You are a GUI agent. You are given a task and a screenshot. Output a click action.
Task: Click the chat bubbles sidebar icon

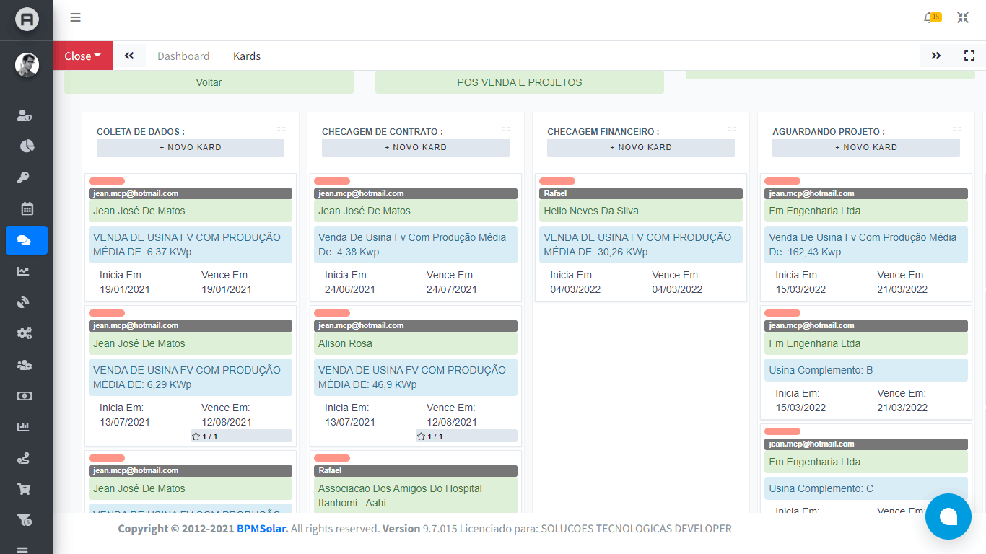pos(27,240)
